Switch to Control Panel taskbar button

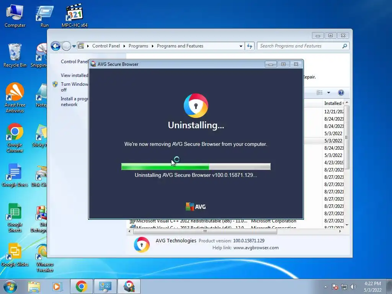[105, 286]
